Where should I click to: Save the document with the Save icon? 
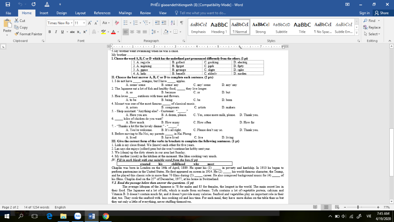(8, 5)
